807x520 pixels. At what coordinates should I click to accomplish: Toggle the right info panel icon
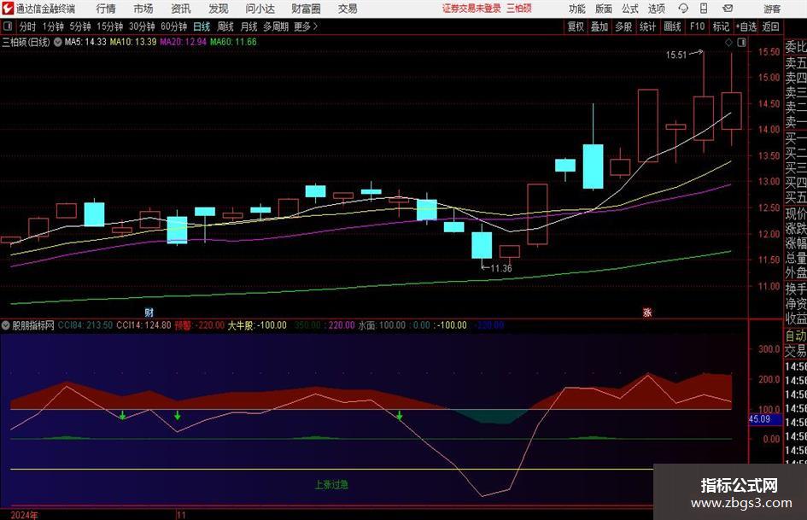click(x=741, y=42)
